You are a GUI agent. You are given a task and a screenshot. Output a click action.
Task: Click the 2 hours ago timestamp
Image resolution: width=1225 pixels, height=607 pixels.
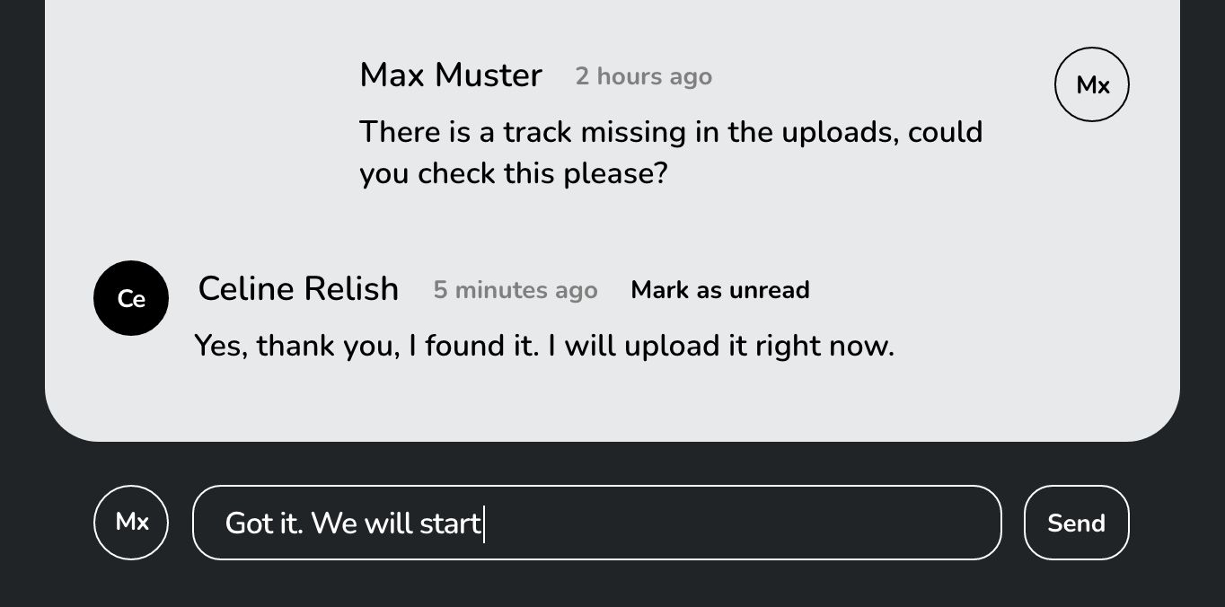coord(643,76)
